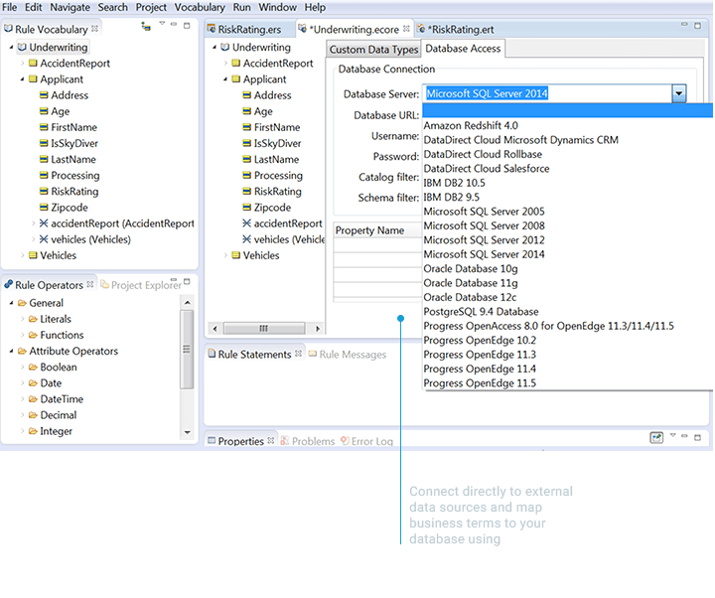Expand AccidentReport entity in Rule Vocabulary

22,63
